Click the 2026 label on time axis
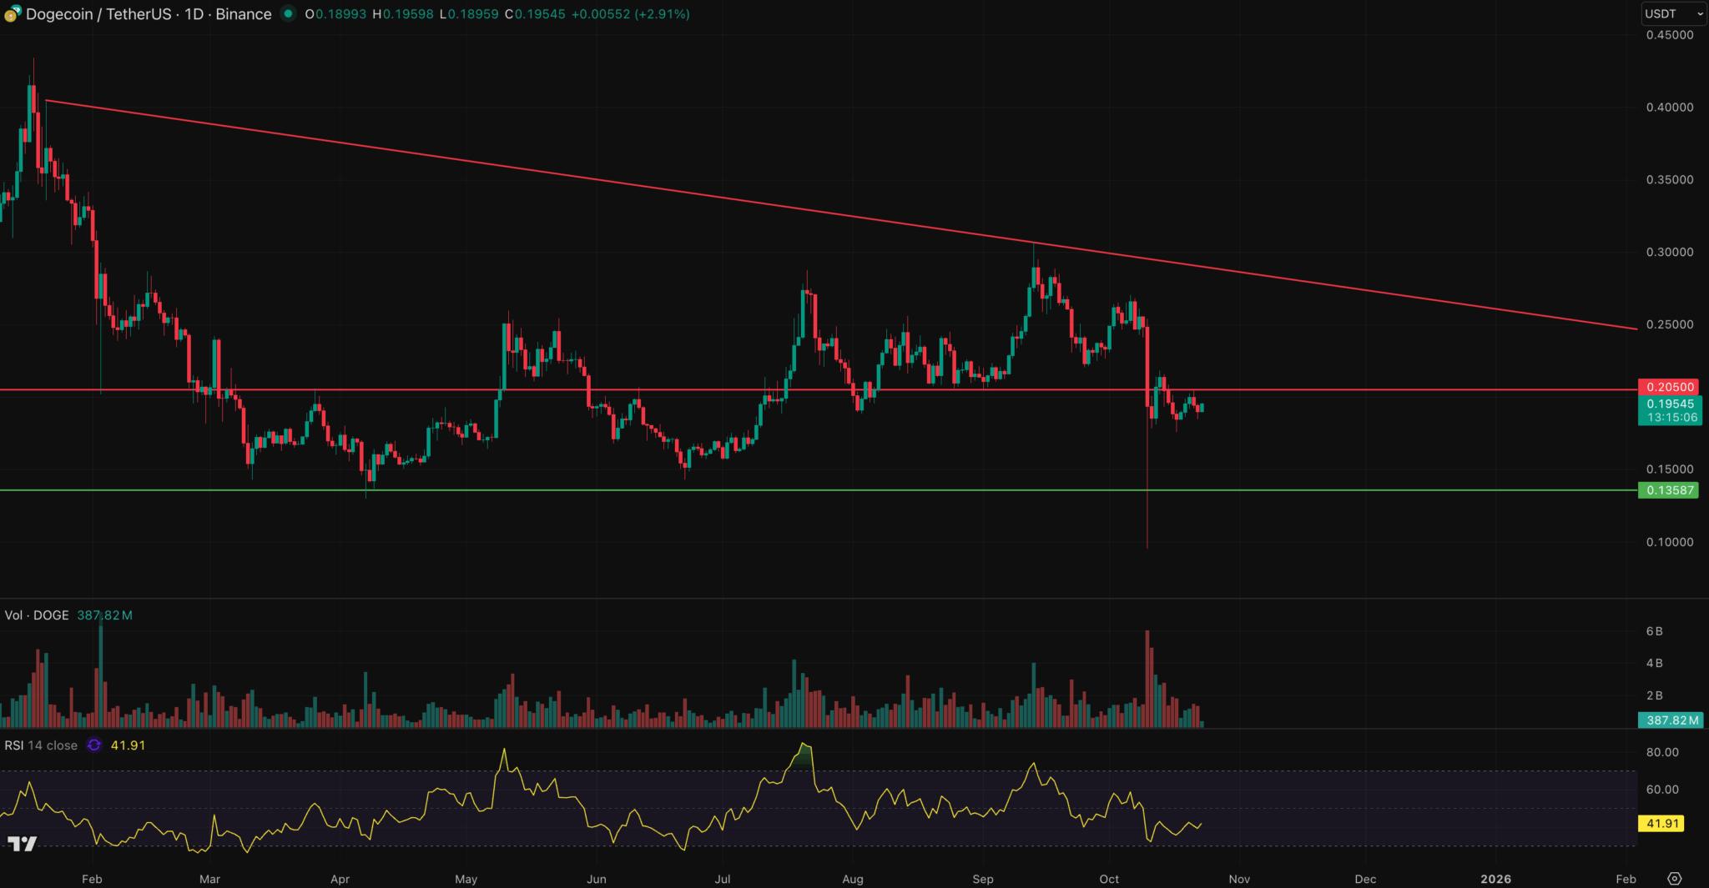This screenshot has width=1709, height=888. tap(1495, 879)
